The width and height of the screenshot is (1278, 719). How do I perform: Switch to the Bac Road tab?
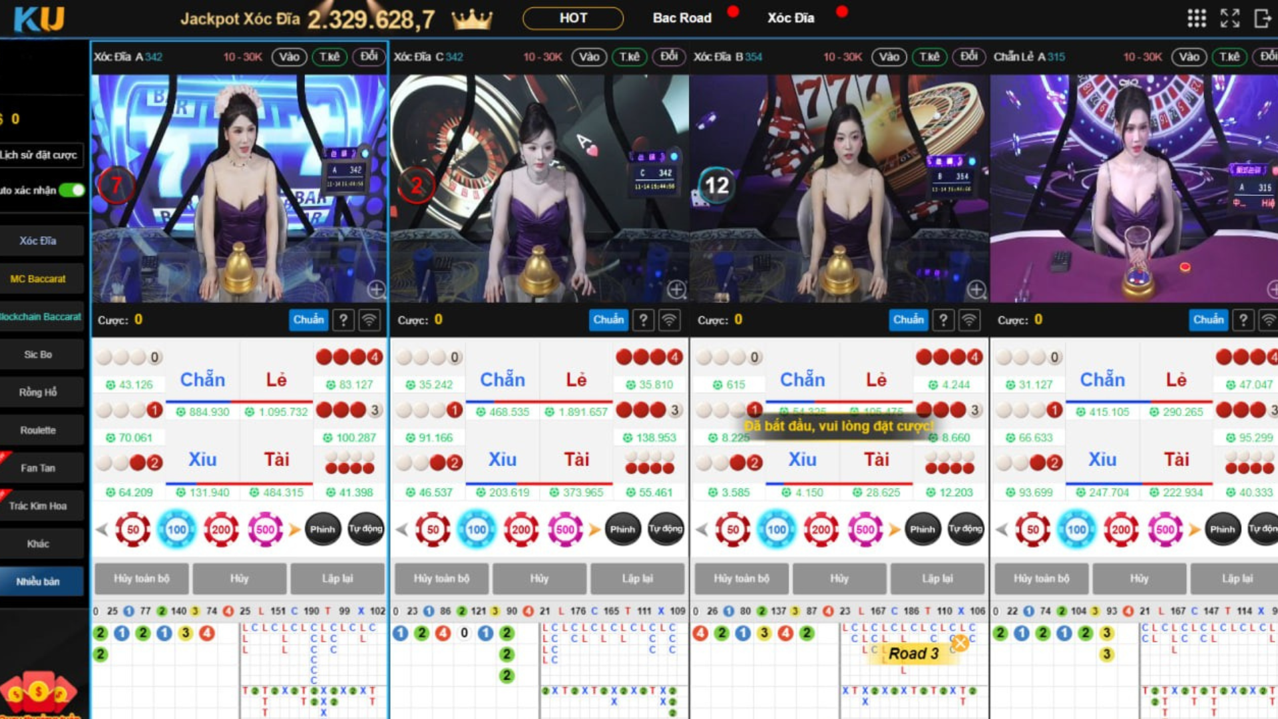coord(682,18)
